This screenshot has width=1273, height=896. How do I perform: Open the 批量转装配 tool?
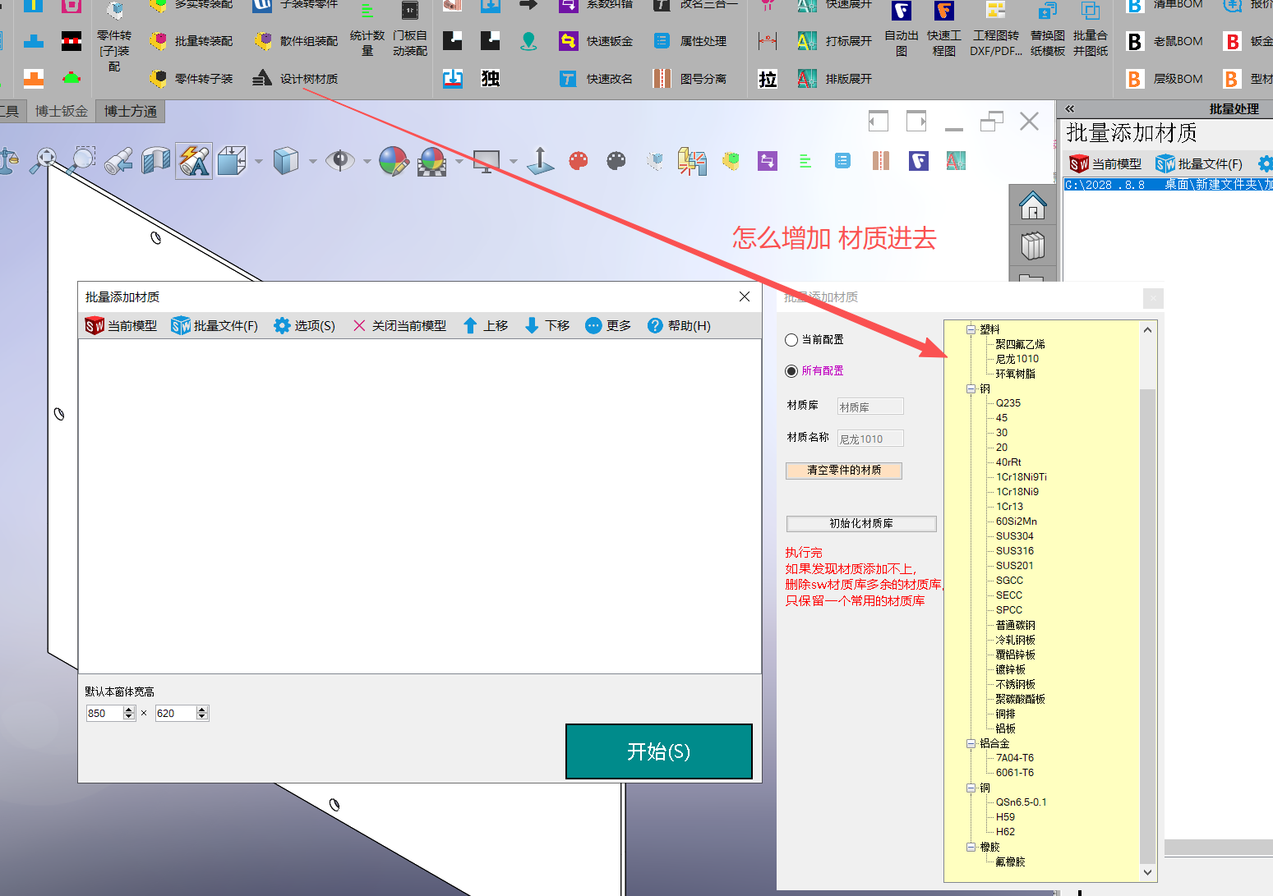tap(159, 40)
